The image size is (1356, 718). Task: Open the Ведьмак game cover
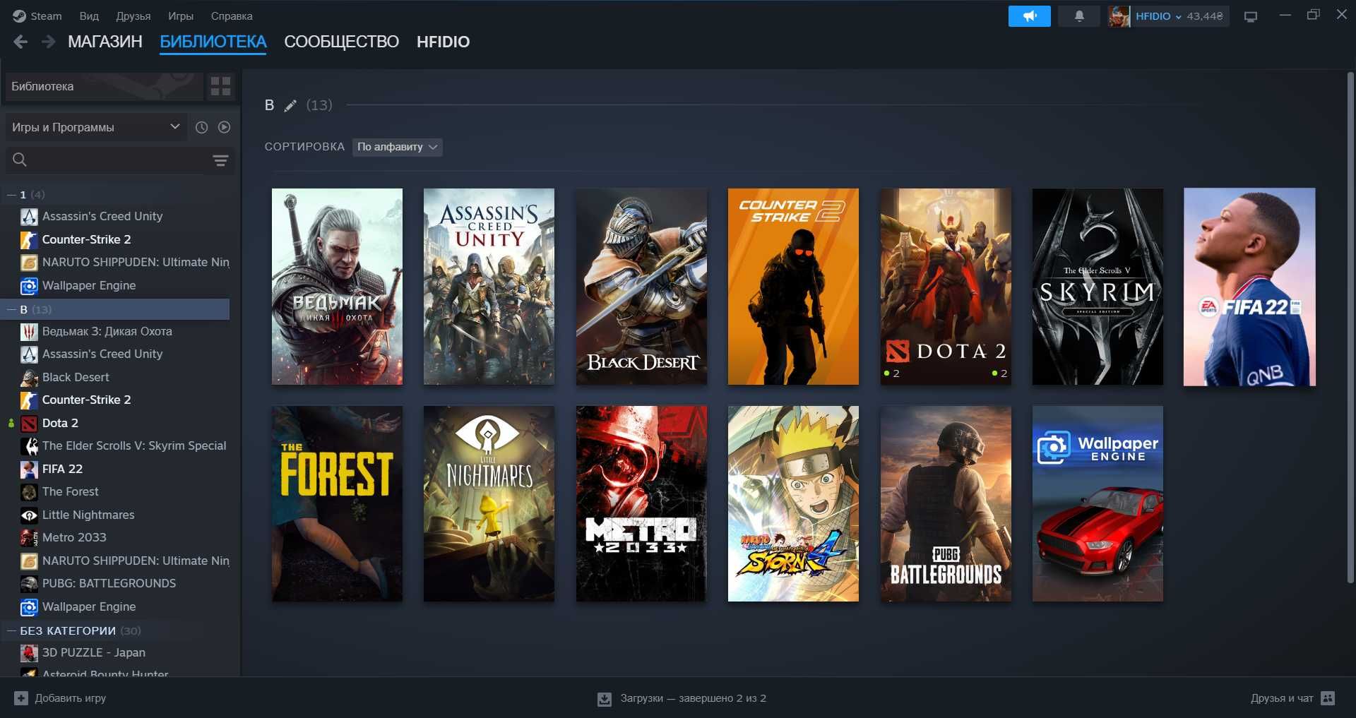tap(337, 287)
